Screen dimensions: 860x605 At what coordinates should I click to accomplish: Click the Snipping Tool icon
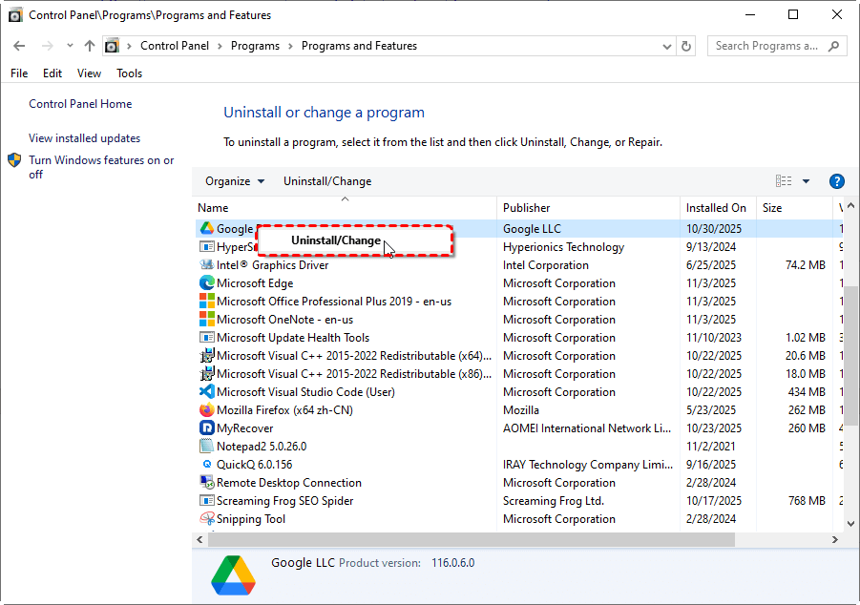click(x=206, y=519)
